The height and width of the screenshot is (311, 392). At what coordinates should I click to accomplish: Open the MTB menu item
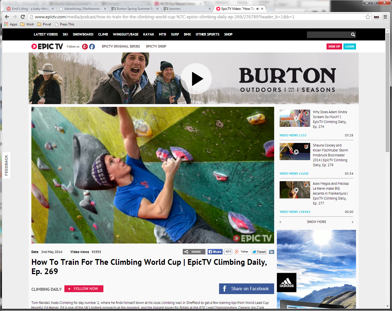[x=163, y=34]
